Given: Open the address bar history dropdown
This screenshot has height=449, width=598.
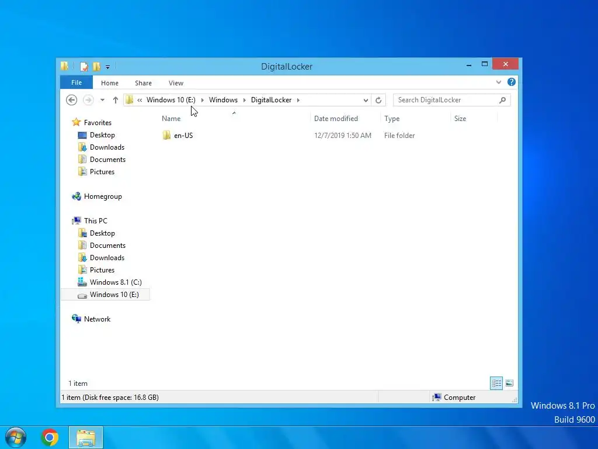Looking at the screenshot, I should (x=366, y=100).
